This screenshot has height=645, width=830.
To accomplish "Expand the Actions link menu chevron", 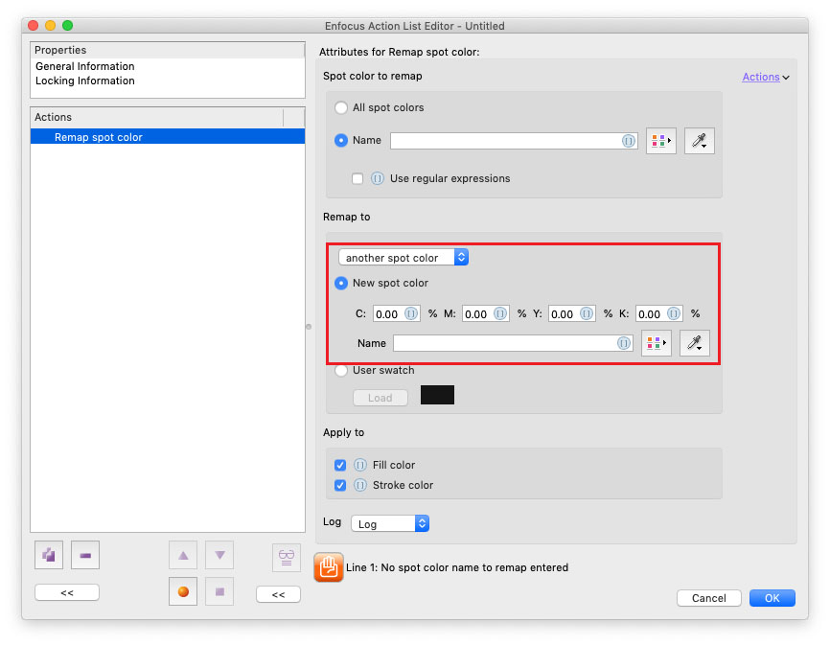I will pos(786,78).
